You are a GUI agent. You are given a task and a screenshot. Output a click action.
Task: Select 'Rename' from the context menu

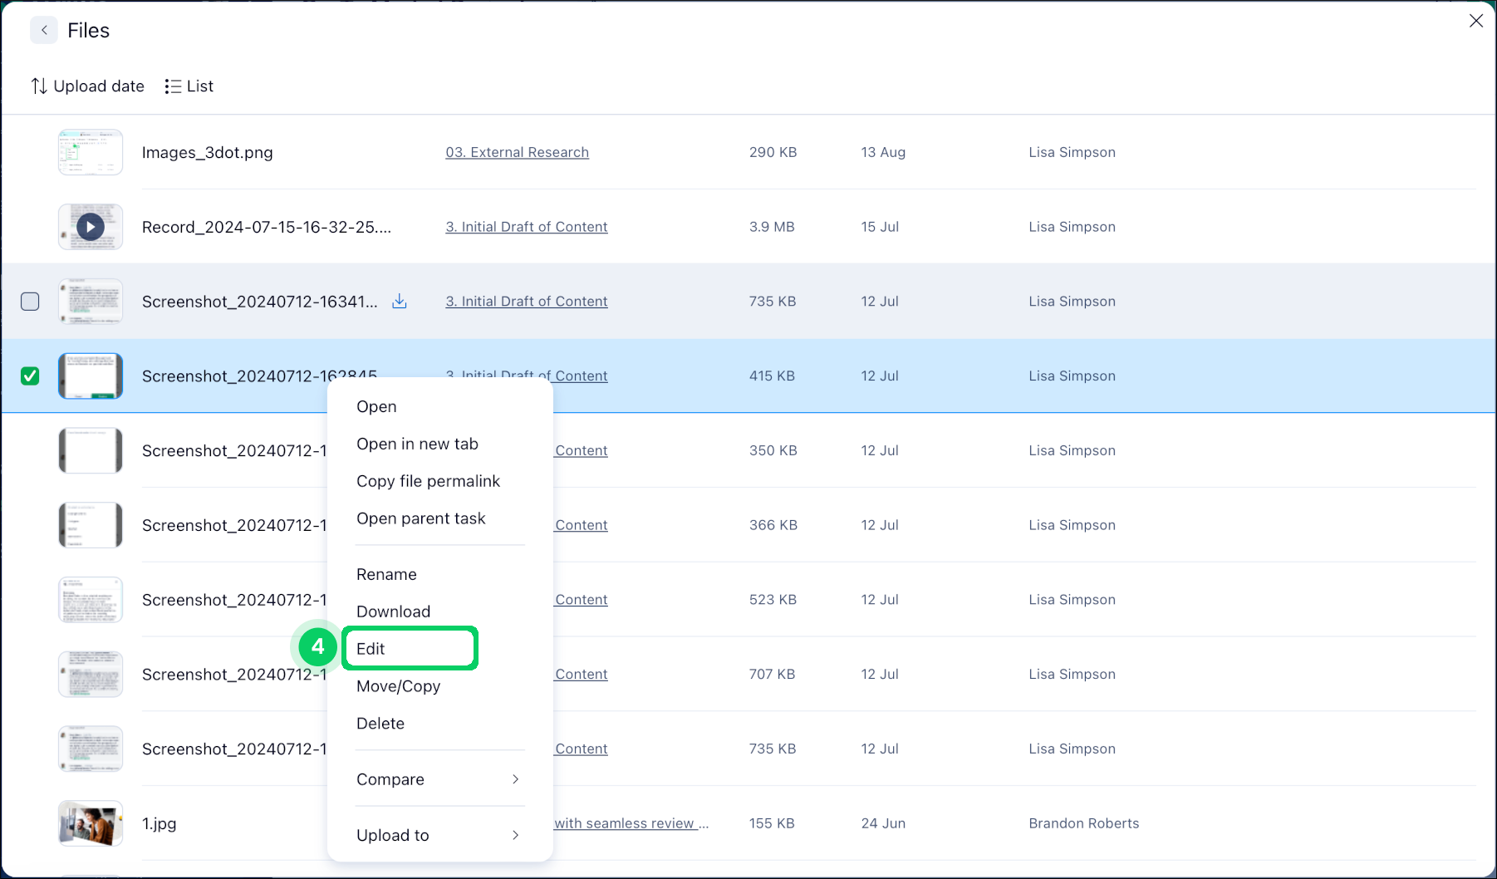(386, 573)
